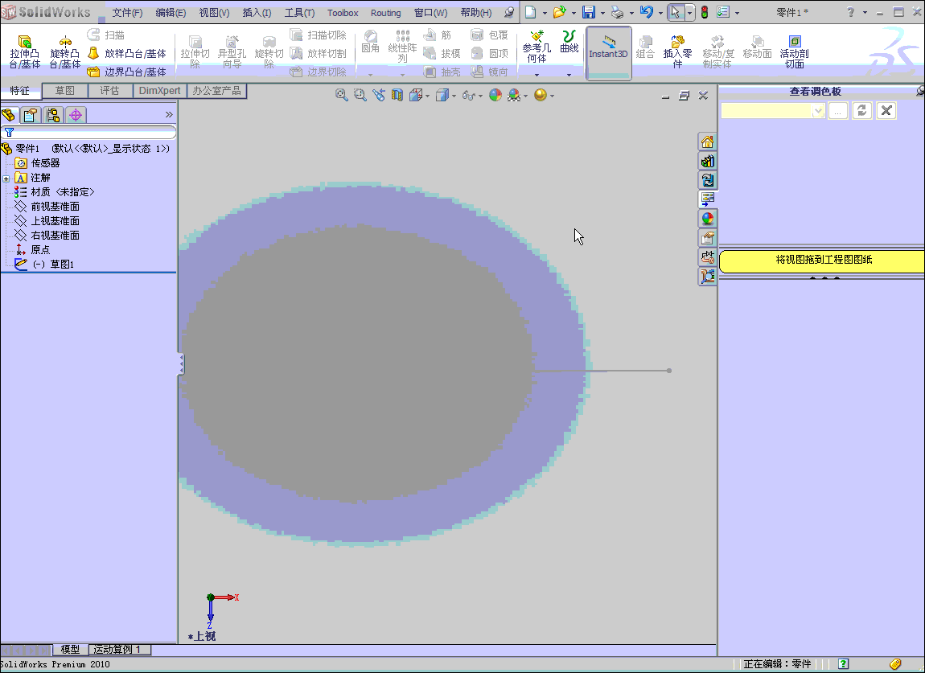
Task: Open Edit Appearance color ball icon
Action: pyautogui.click(x=495, y=95)
